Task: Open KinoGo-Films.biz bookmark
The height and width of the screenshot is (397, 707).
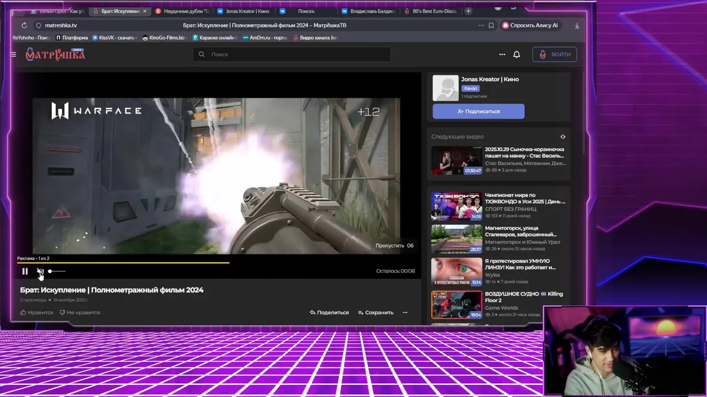Action: coord(164,38)
